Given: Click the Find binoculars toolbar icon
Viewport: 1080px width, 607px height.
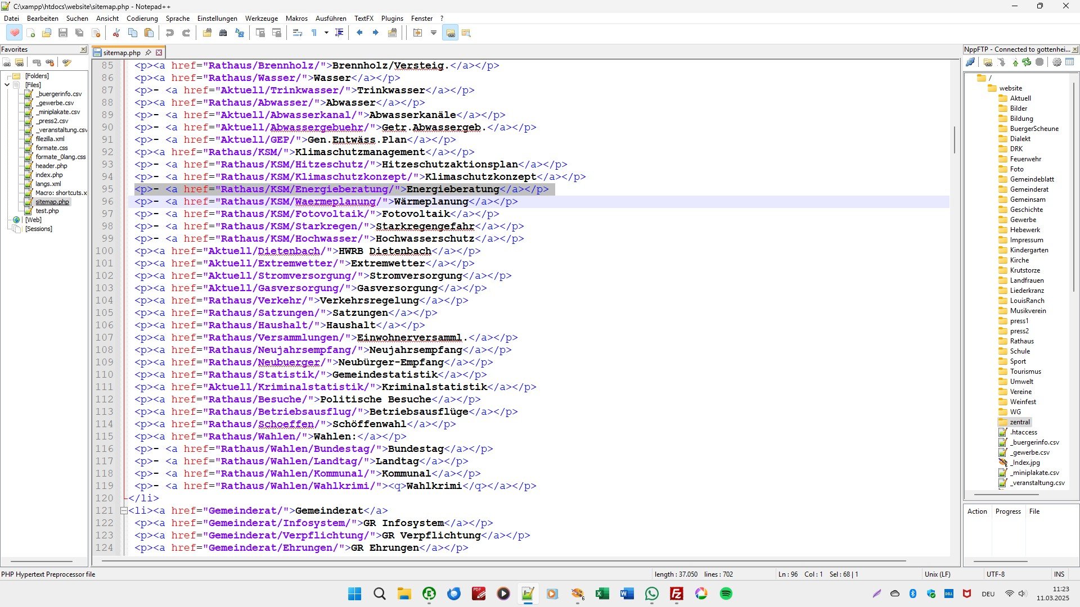Looking at the screenshot, I should [x=223, y=33].
